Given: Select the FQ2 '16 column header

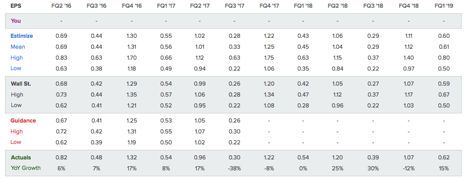Looking at the screenshot, I should [61, 6].
